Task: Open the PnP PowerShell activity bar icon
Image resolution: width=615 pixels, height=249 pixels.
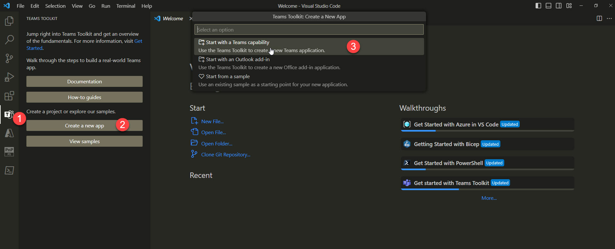Action: point(9,152)
